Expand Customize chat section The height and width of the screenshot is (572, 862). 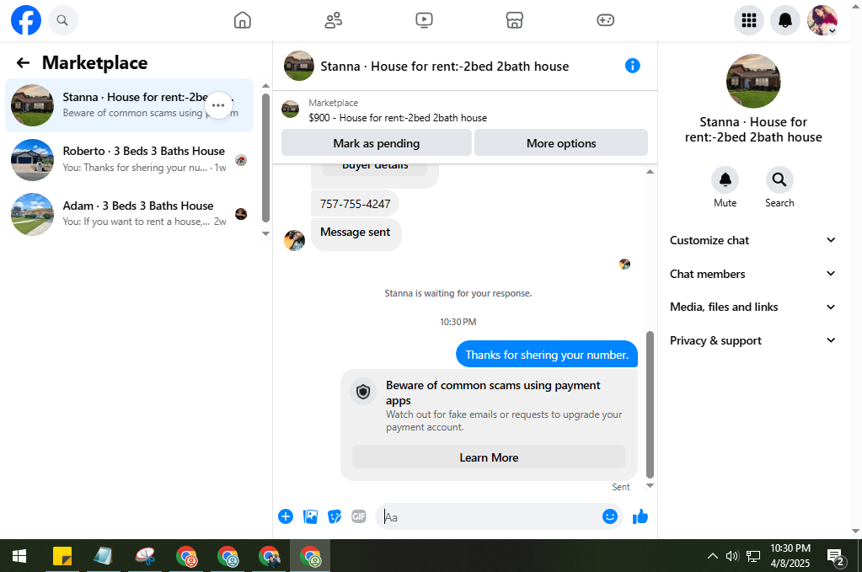752,240
